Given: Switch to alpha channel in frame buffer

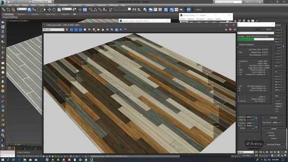Looking at the screenshot, I should point(85,30).
